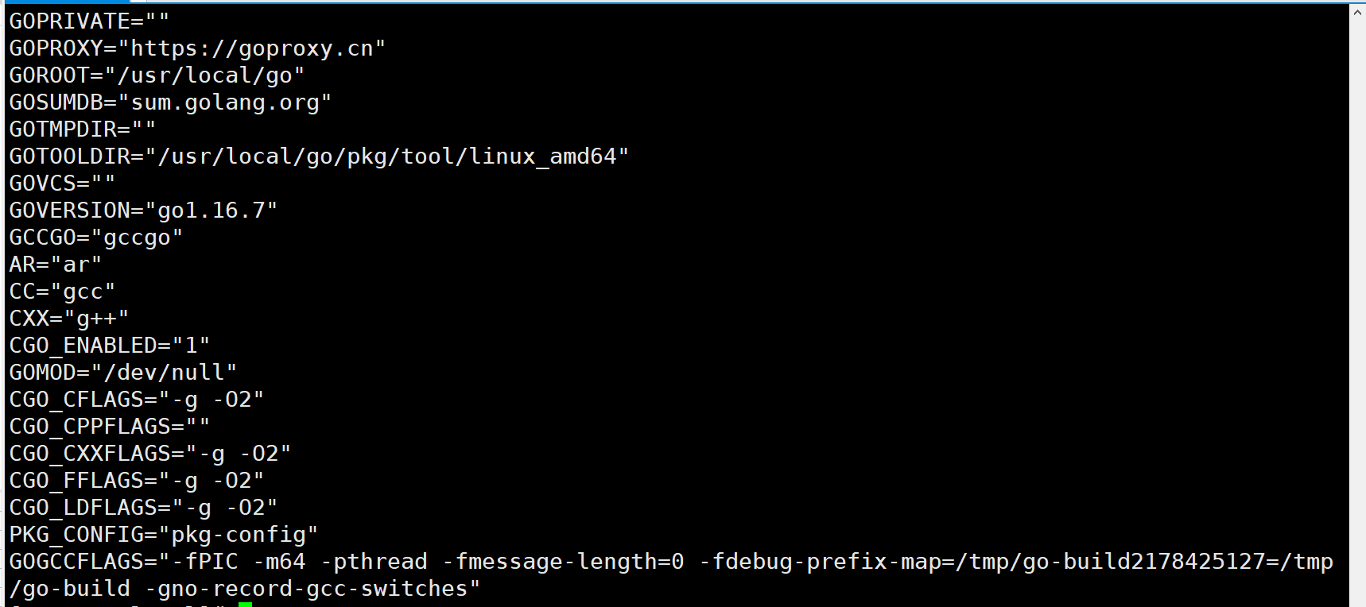1366x607 pixels.
Task: Click the CGO_CXXFLAGS line
Action: tap(150, 454)
